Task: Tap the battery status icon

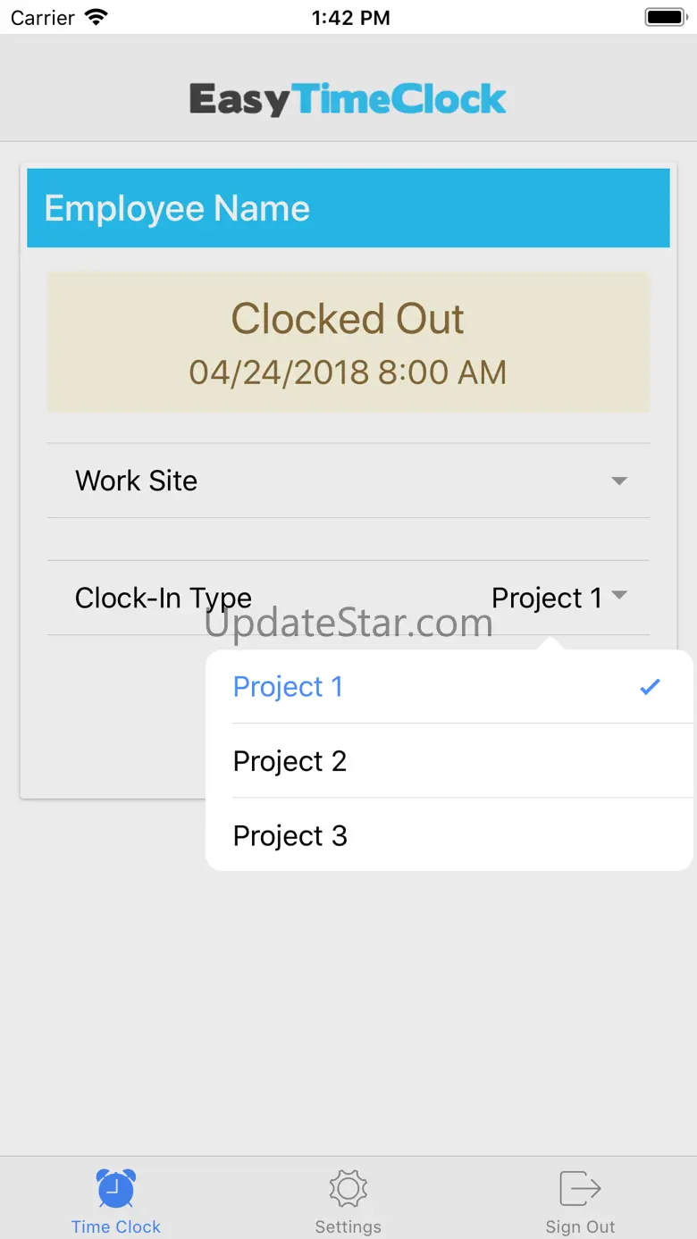Action: click(664, 18)
